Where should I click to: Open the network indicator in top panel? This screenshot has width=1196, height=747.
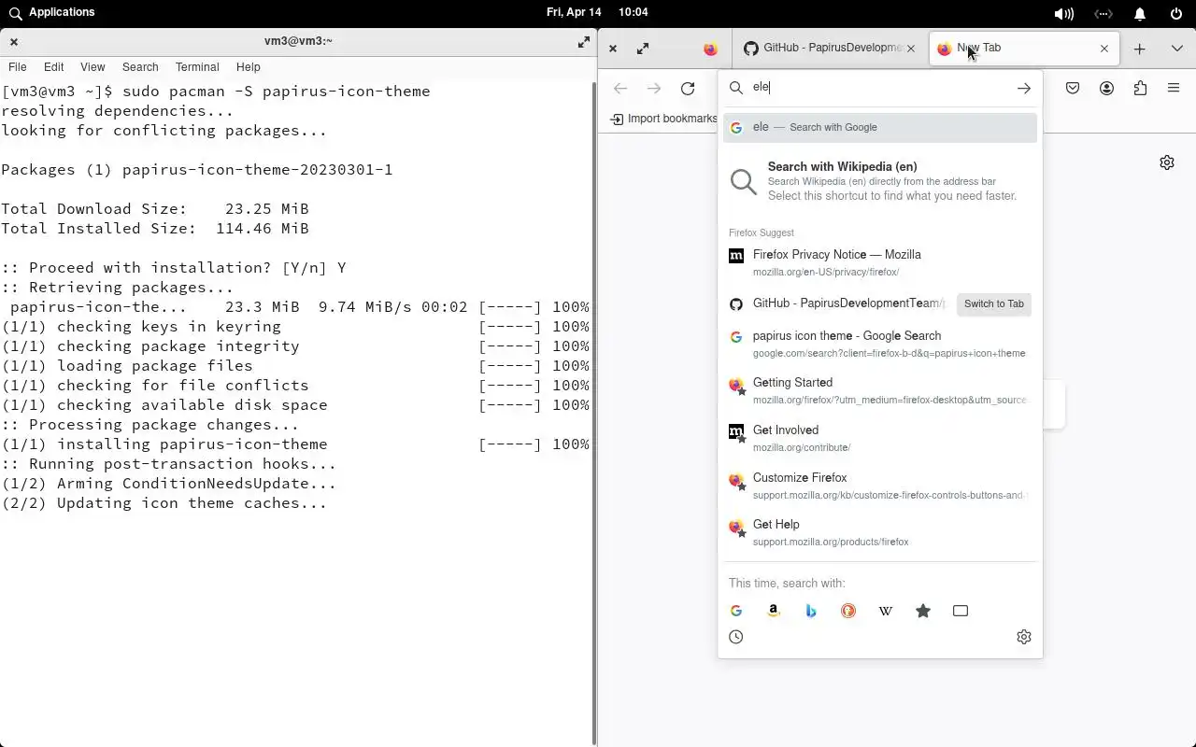[x=1103, y=13]
